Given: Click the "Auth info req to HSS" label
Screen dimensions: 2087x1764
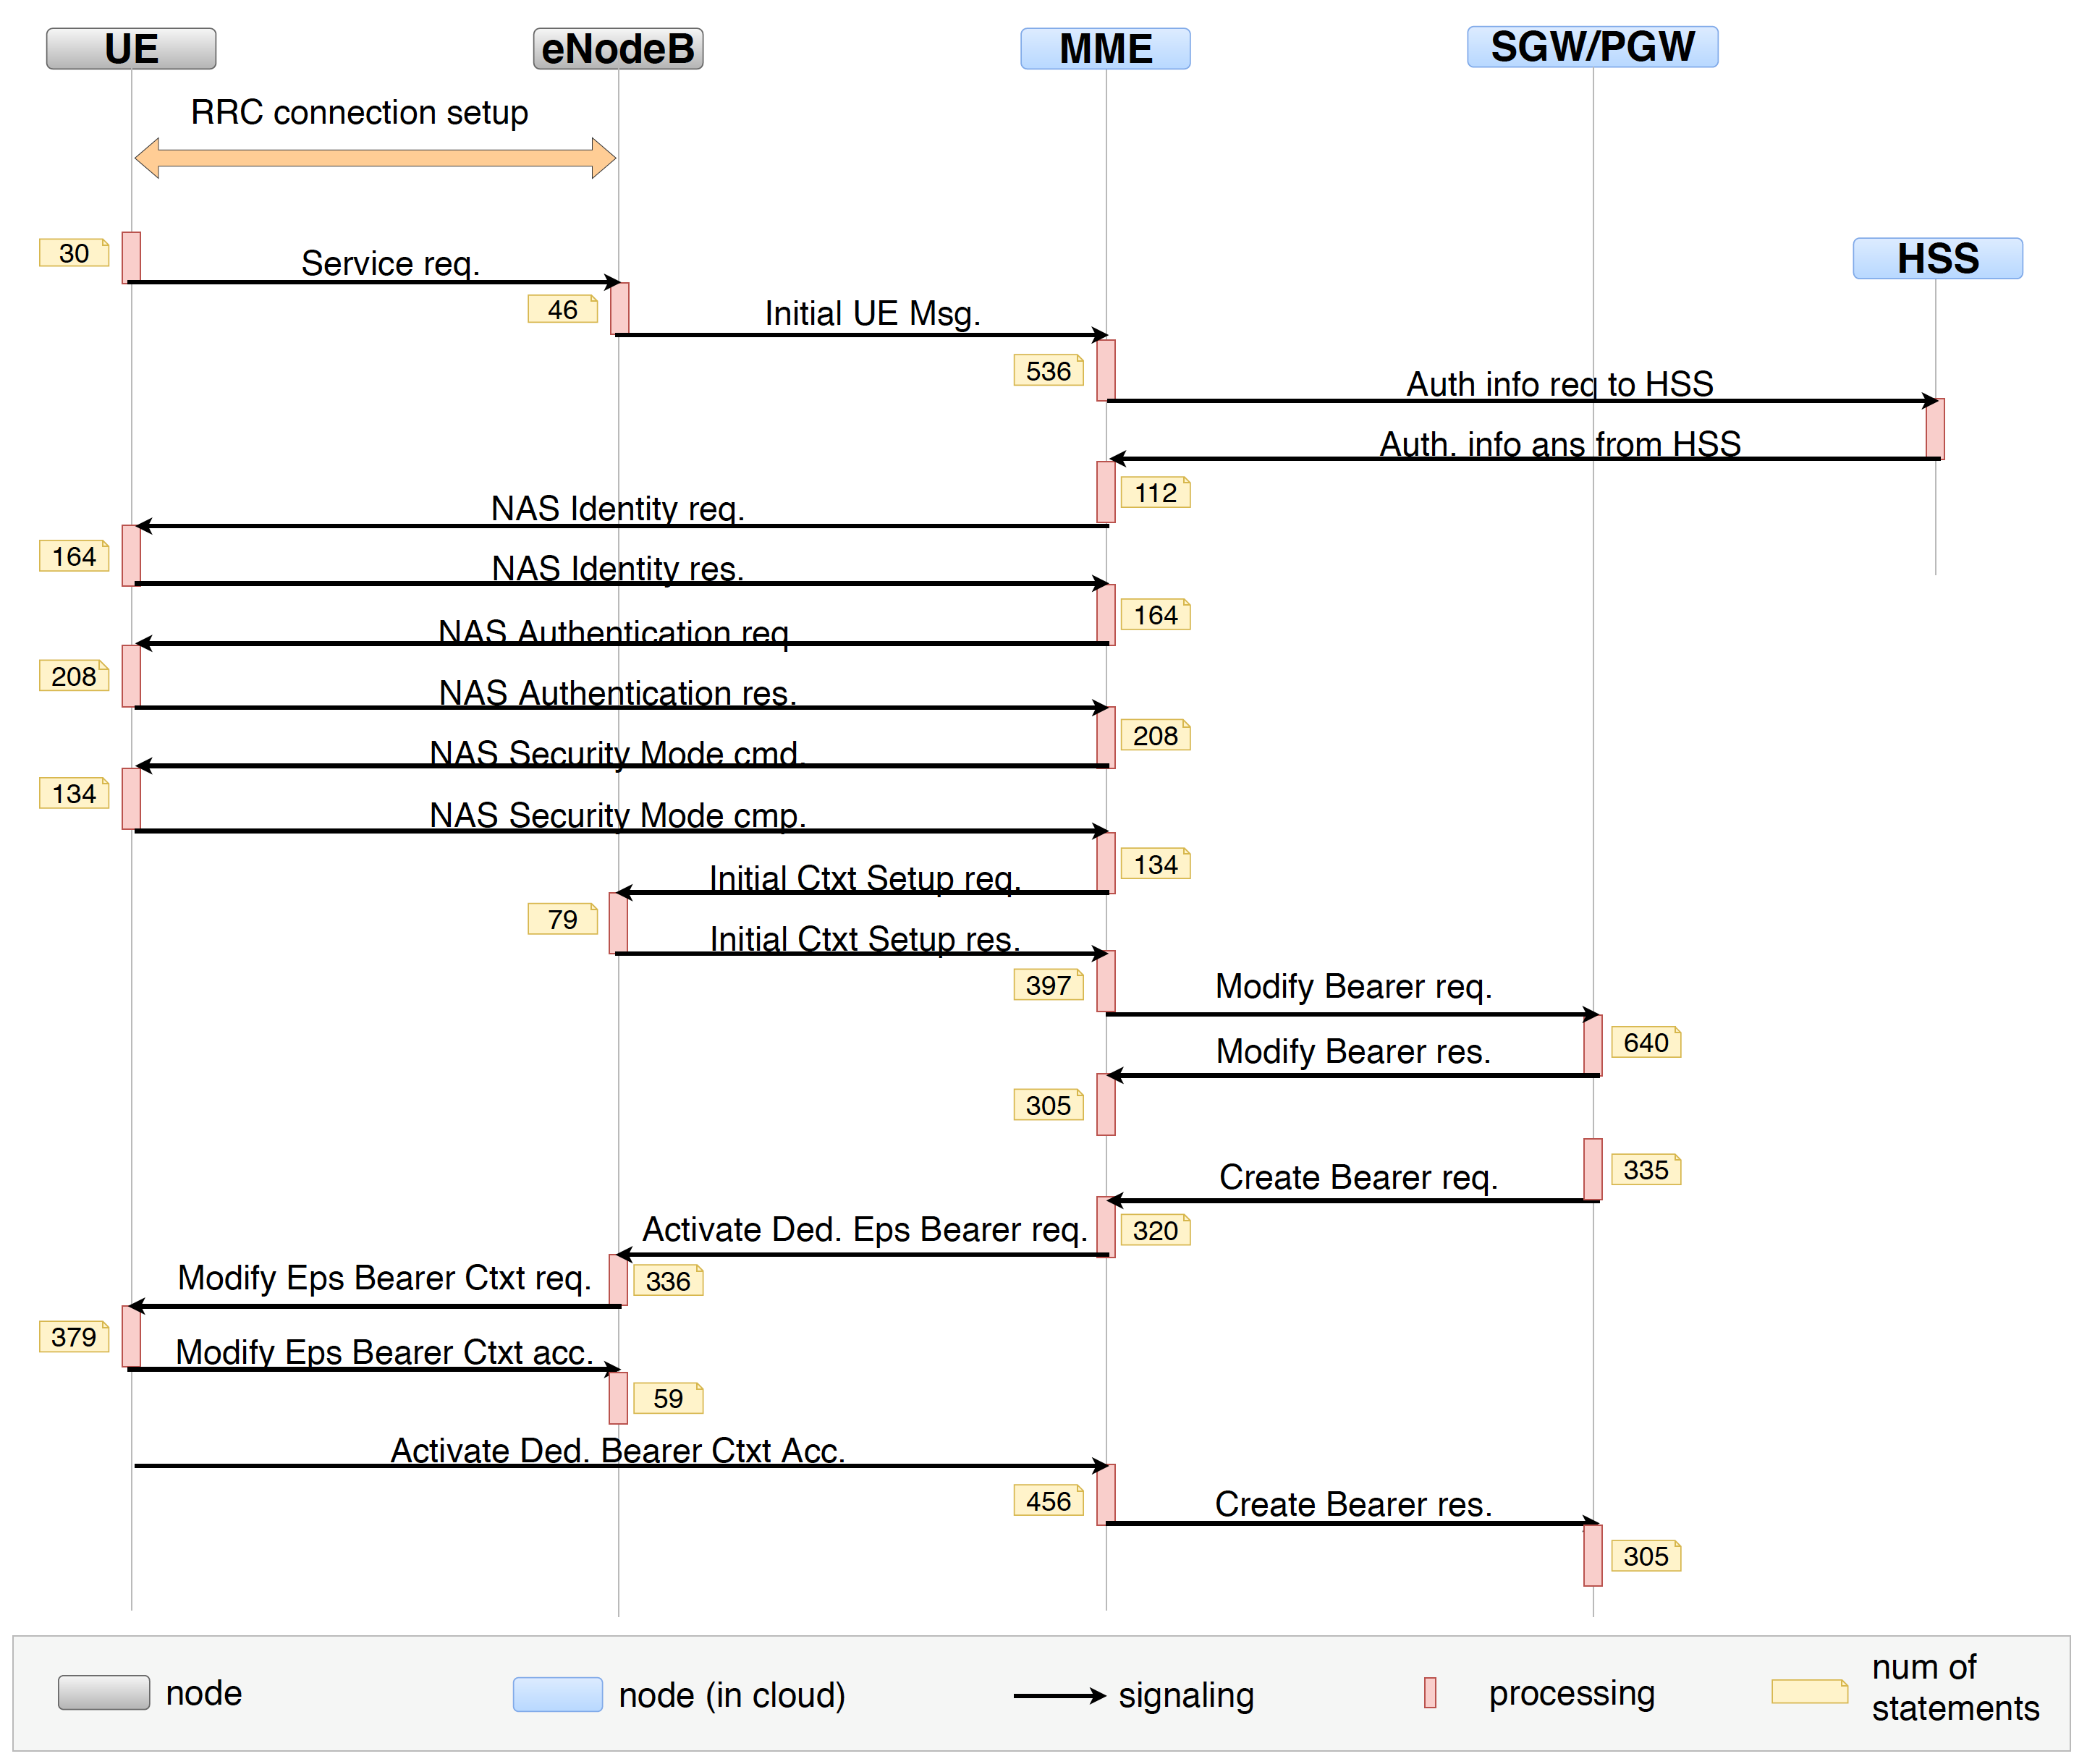Looking at the screenshot, I should (x=1559, y=383).
